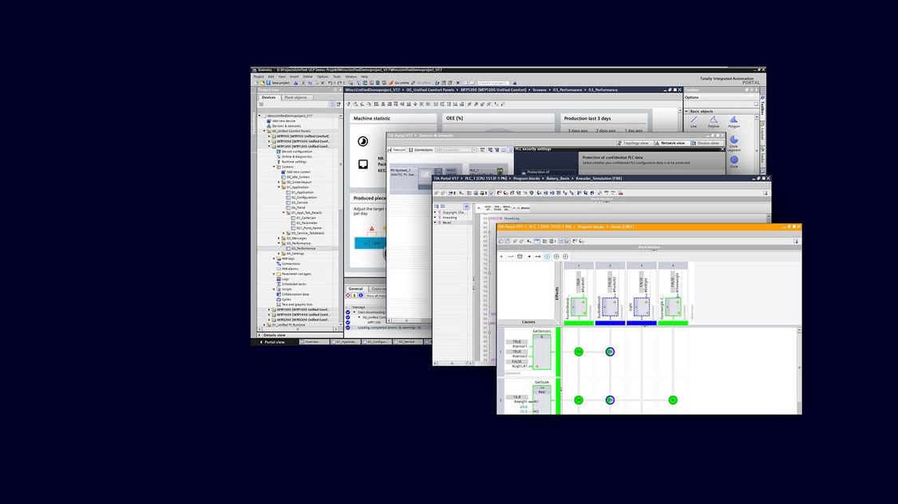
Task: Switch to the Plant objects tab
Action: tap(295, 98)
